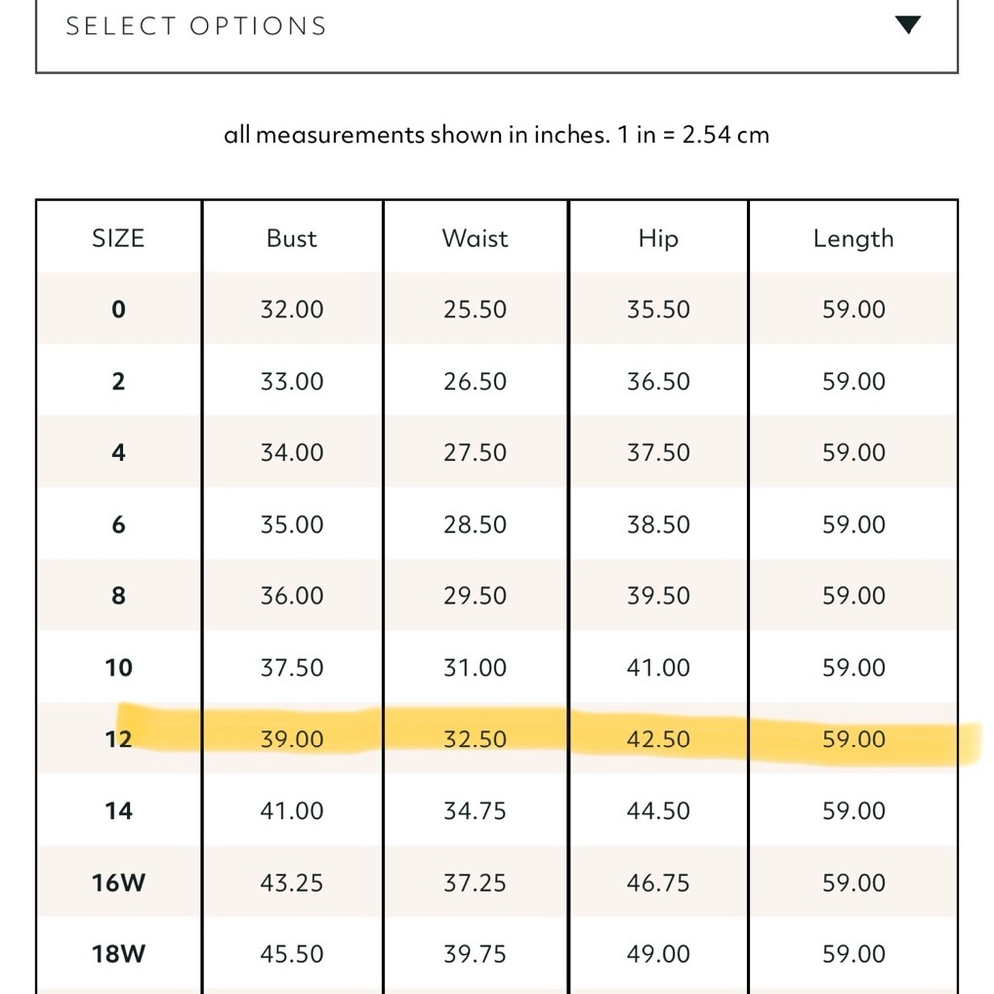Click the 42.50 hip value highlighted row
994x994 pixels.
click(658, 740)
